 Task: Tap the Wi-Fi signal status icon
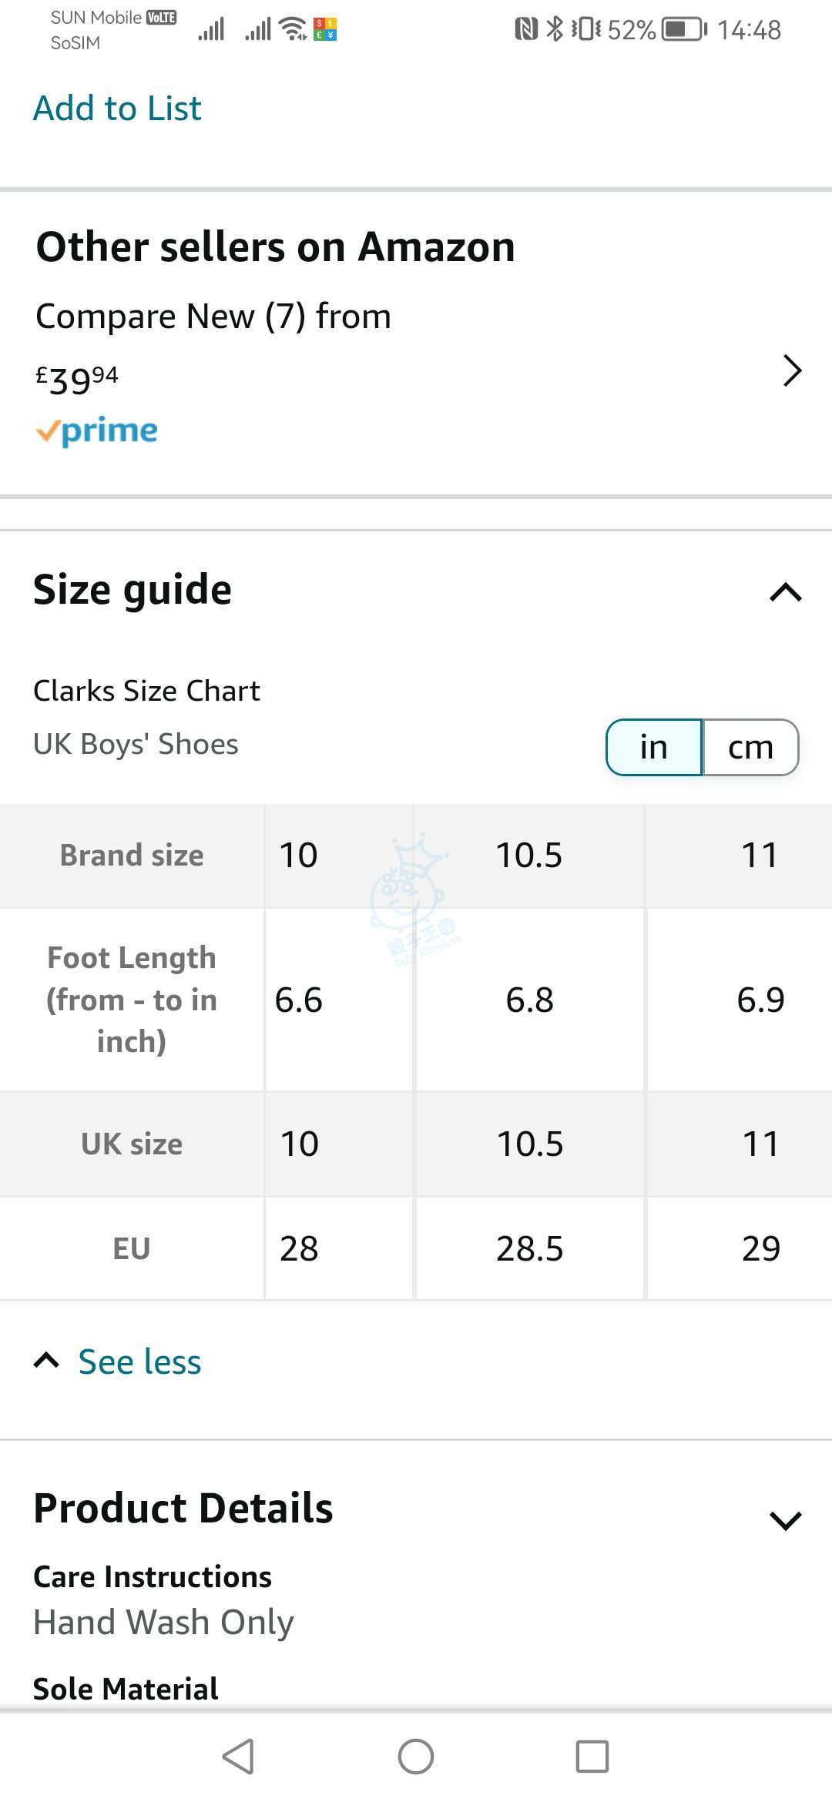tap(294, 29)
